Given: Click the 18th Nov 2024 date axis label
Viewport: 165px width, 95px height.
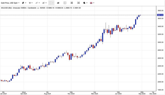Looking at the screenshot, I should coord(71,93).
